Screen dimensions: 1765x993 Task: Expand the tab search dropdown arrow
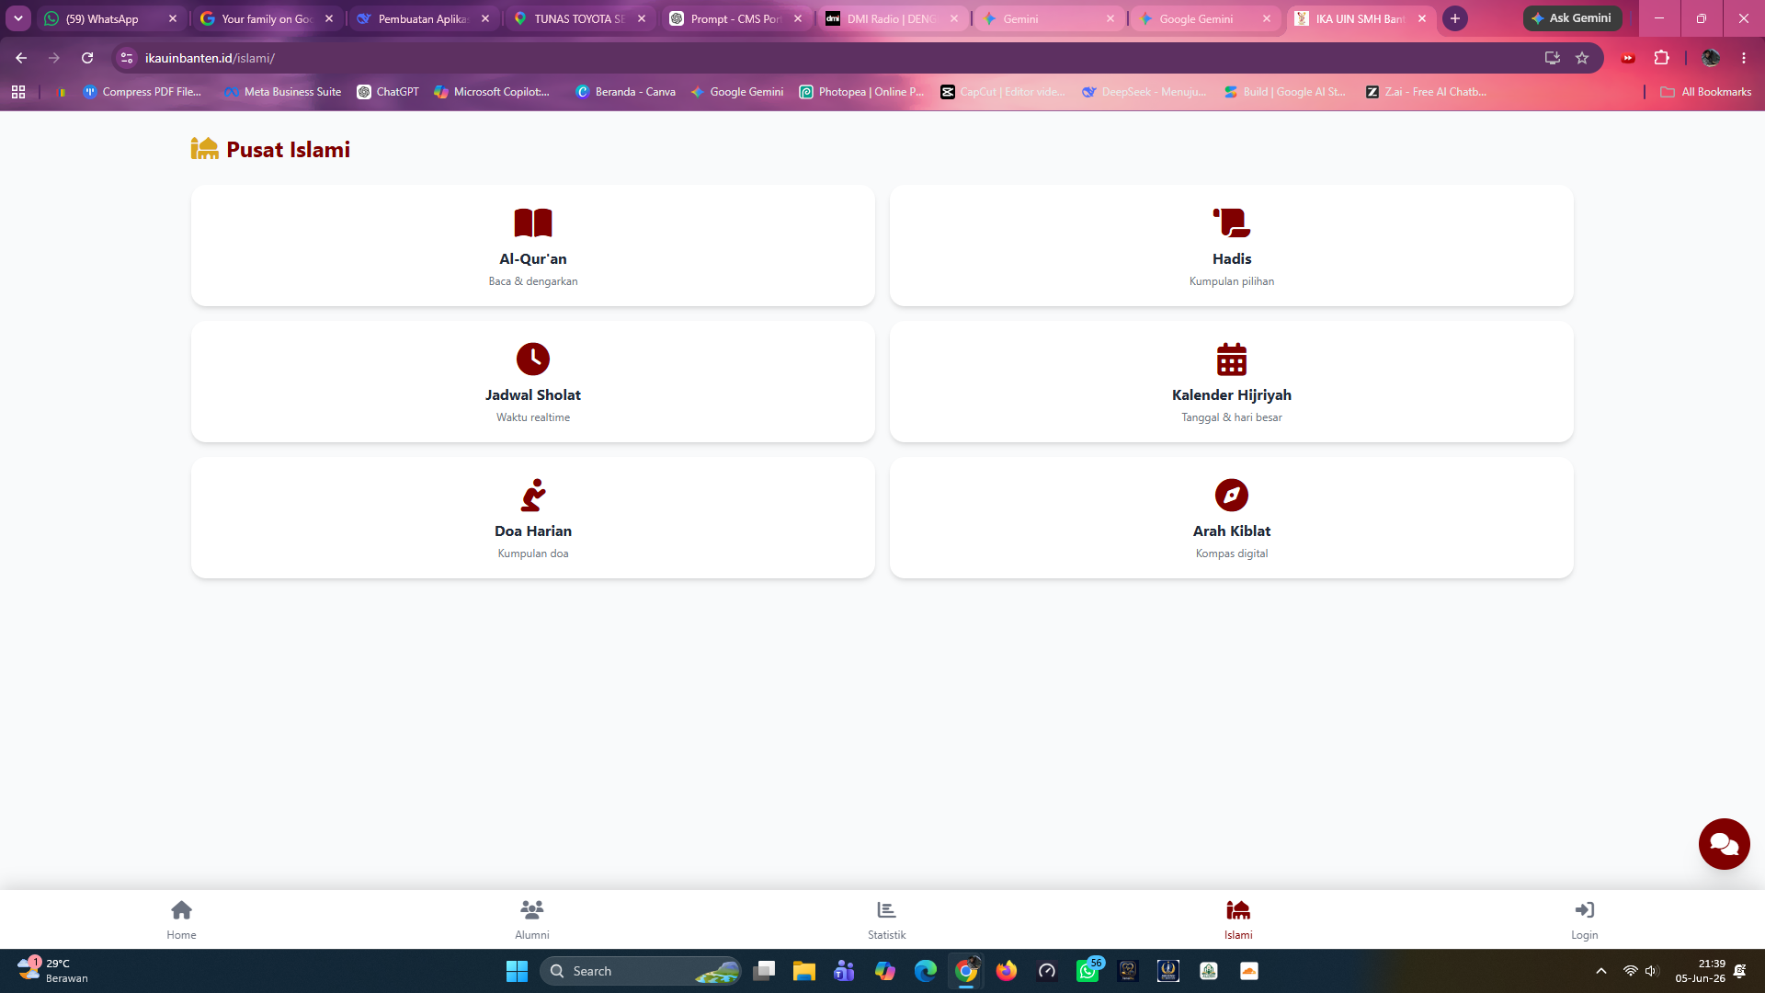18,18
